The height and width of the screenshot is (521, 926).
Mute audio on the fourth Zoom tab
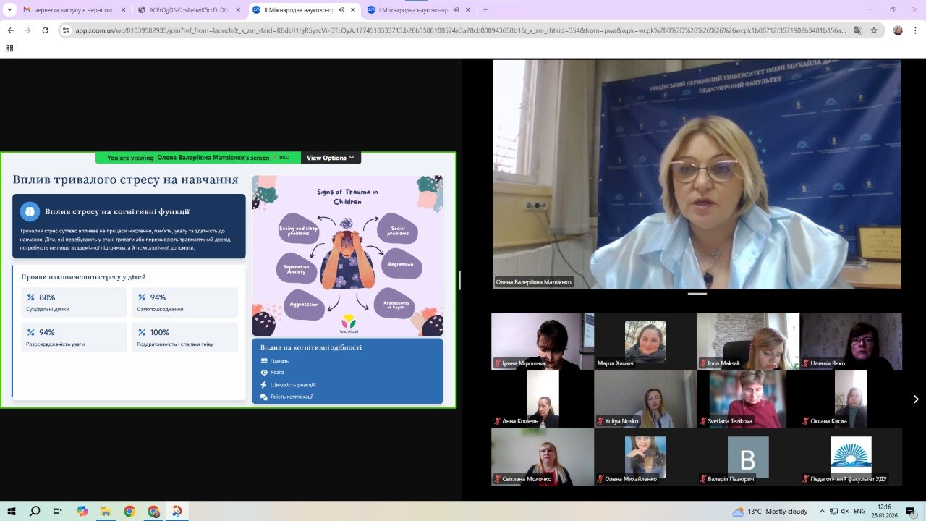(x=456, y=9)
